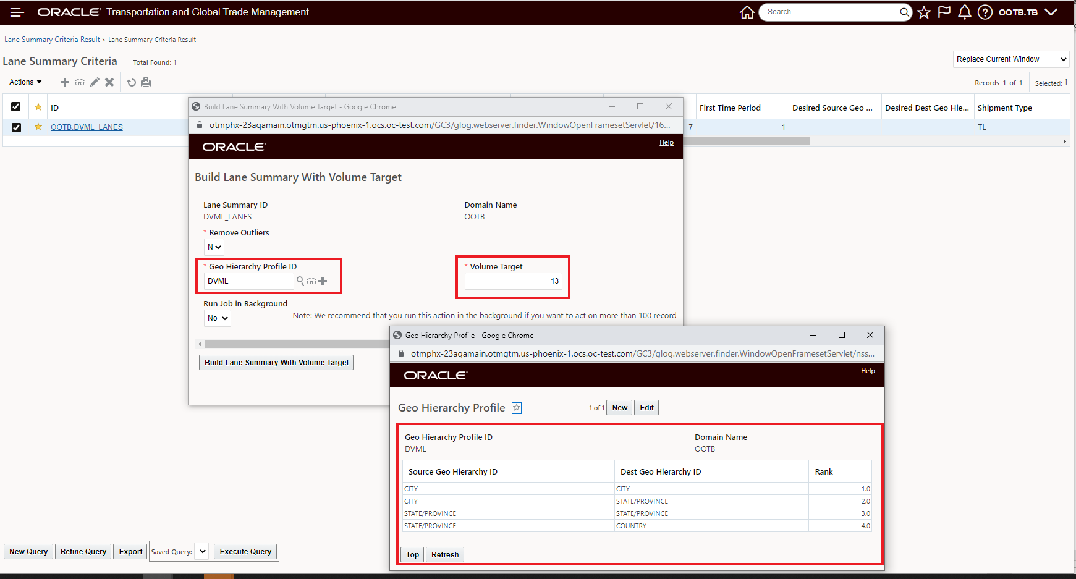Click the Geo Hierarchy Profile ID input field
The height and width of the screenshot is (579, 1076).
coord(249,281)
